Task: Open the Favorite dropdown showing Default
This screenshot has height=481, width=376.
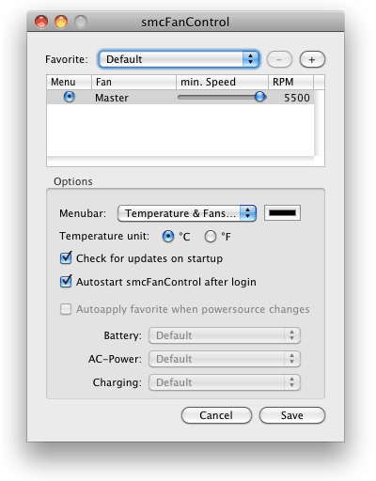Action: [179, 59]
